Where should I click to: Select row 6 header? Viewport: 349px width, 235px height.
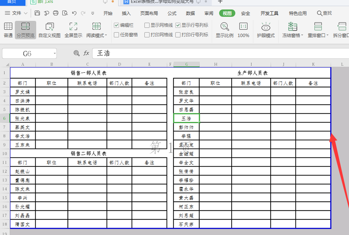coord(5,118)
